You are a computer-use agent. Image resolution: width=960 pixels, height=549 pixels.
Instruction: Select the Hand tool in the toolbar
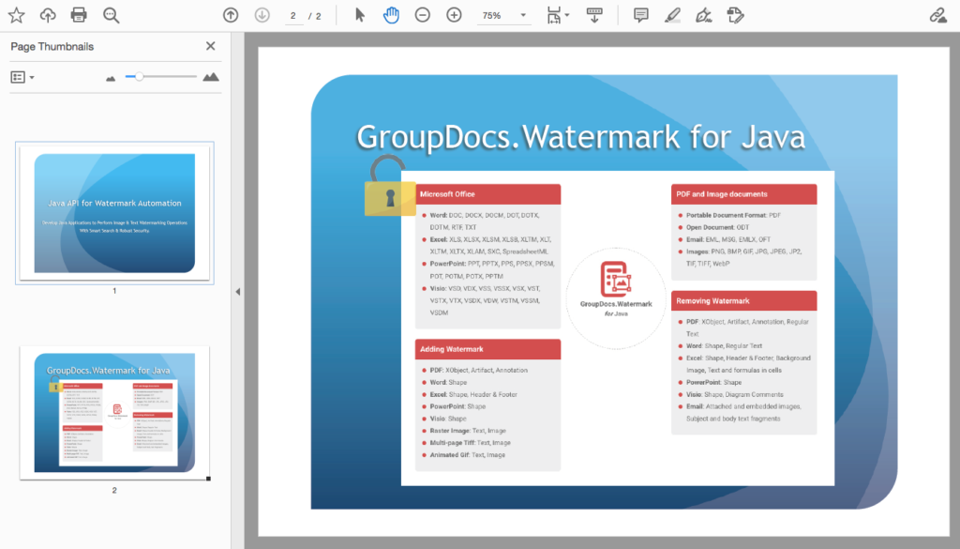[391, 14]
